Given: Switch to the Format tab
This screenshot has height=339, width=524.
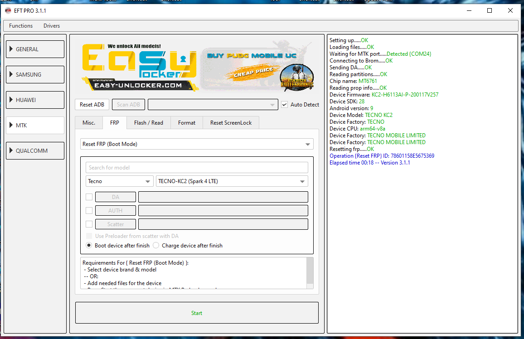Looking at the screenshot, I should tap(186, 122).
